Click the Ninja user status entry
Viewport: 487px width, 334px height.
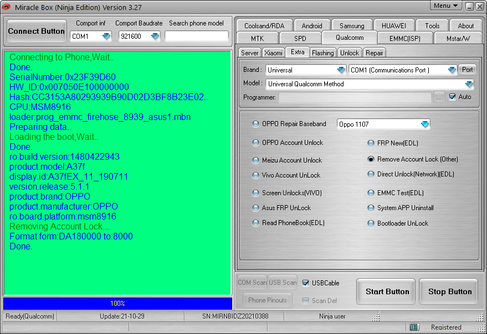(332, 316)
